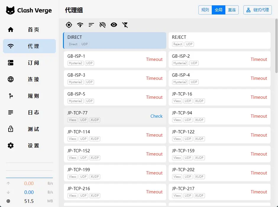278x207 pixels.
Task: Click the gear icon beside 设置
Action: [11, 145]
